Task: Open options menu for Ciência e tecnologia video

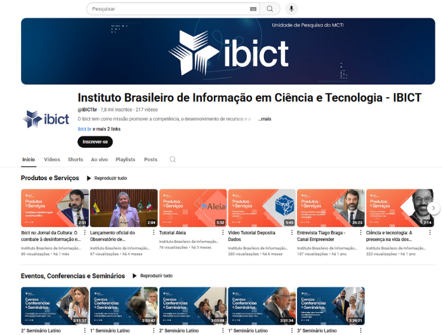Action: (x=430, y=232)
